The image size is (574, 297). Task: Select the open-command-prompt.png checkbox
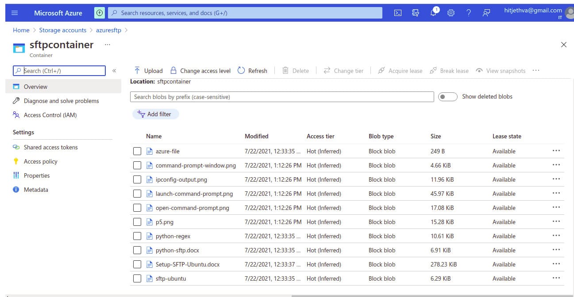click(x=137, y=208)
